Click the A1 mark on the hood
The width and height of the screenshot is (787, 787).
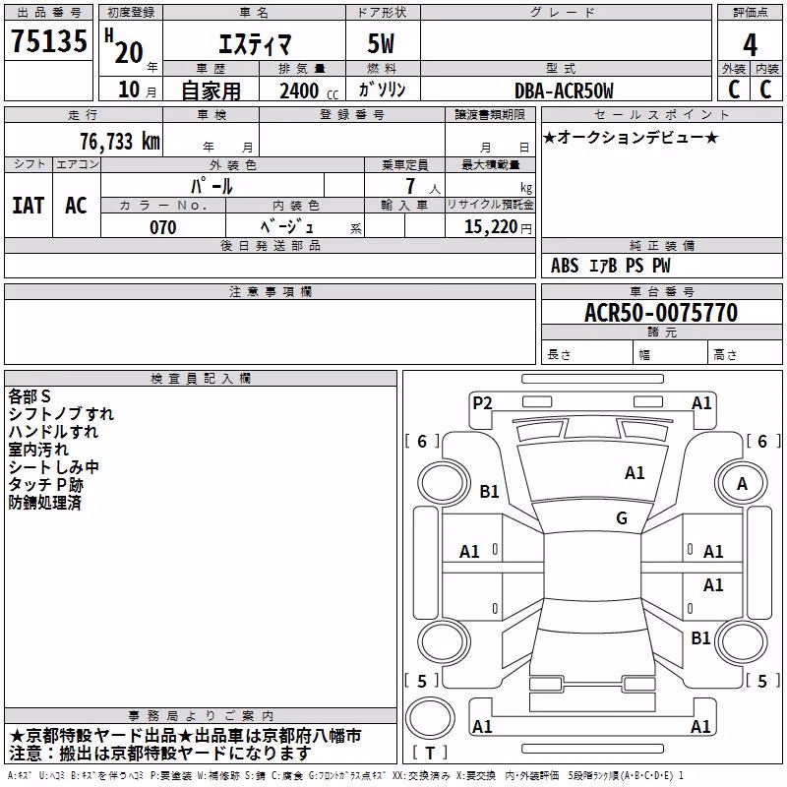635,473
